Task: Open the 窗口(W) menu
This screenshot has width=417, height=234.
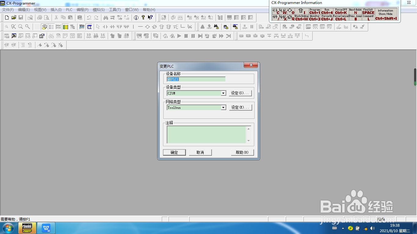Action: [x=132, y=10]
